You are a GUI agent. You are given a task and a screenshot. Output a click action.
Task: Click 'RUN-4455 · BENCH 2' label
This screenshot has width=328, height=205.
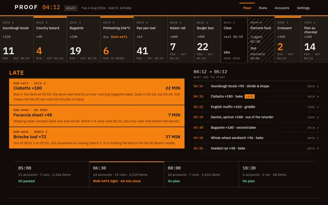click(30, 132)
